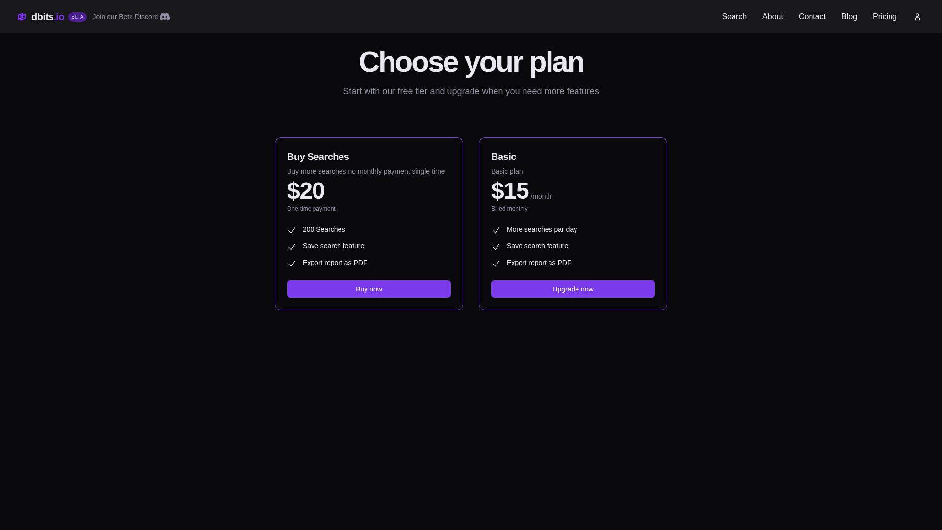
Task: Go to the About page
Action: (x=772, y=17)
